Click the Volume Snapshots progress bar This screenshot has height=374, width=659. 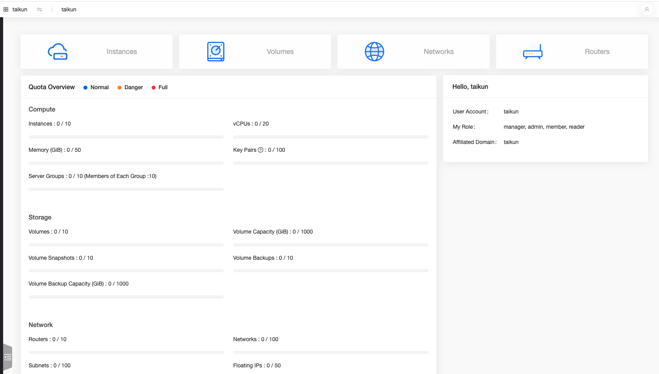click(126, 271)
